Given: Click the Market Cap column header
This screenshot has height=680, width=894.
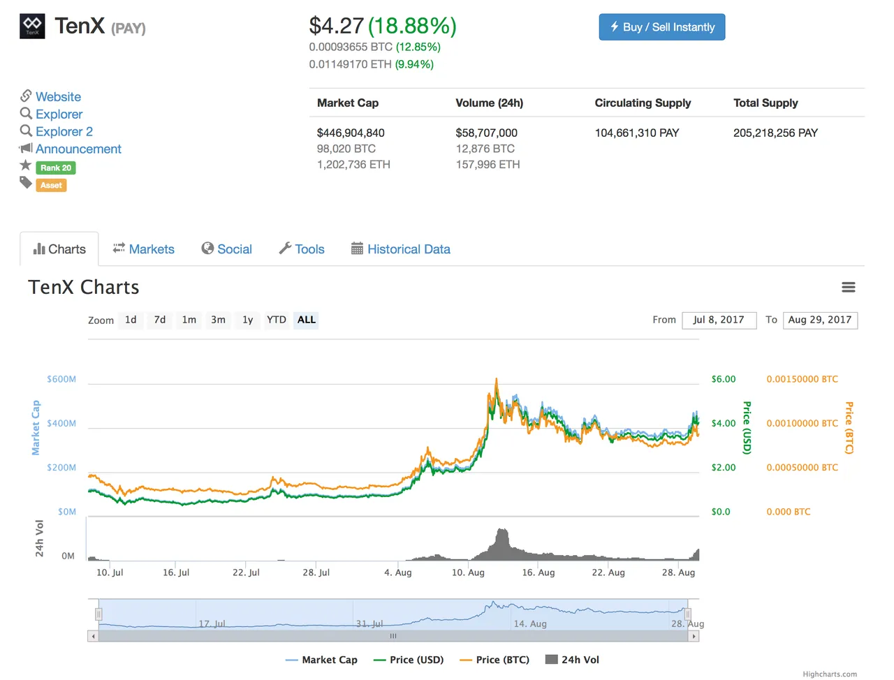Looking at the screenshot, I should pyautogui.click(x=348, y=103).
